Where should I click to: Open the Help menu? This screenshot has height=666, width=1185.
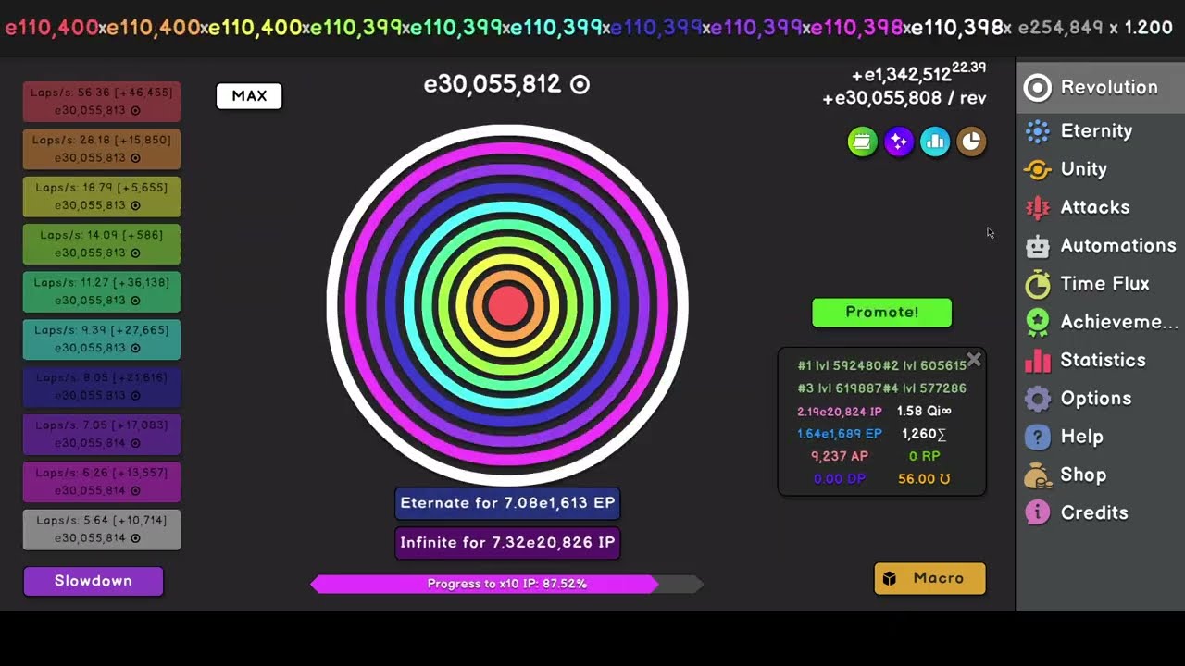tap(1100, 437)
